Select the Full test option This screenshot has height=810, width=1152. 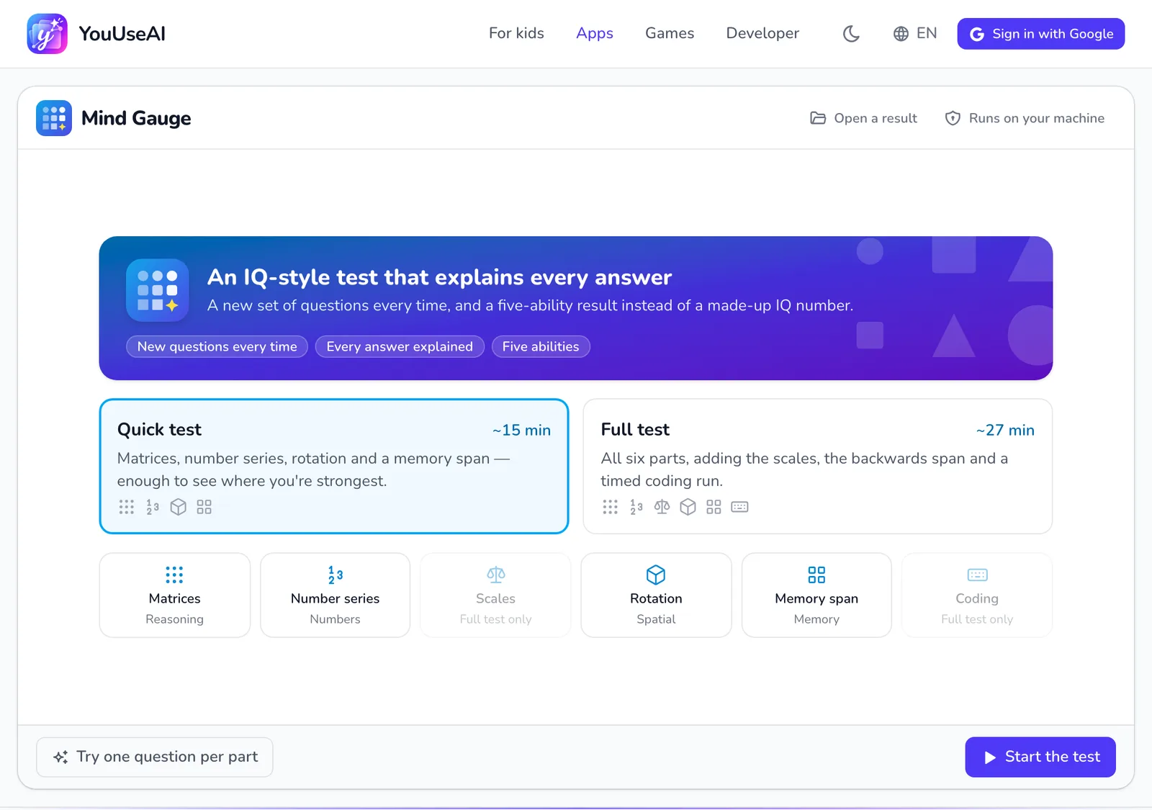(x=818, y=467)
